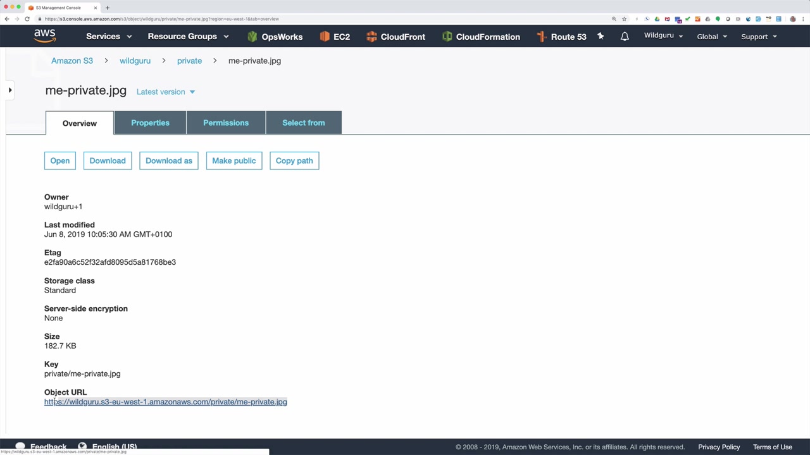Image resolution: width=810 pixels, height=455 pixels.
Task: Click the pin shortcuts icon
Action: point(601,37)
